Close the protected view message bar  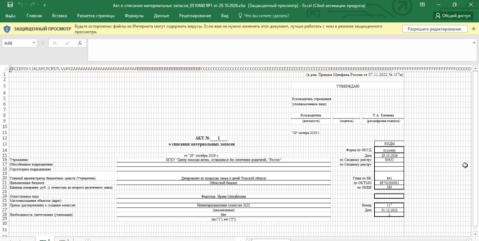tap(474, 29)
